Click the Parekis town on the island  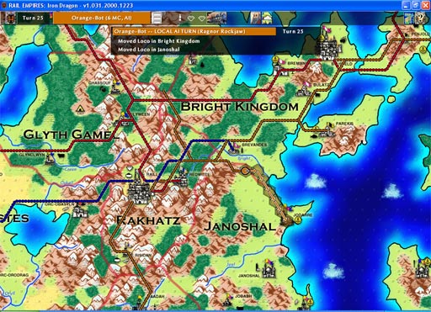click(327, 130)
